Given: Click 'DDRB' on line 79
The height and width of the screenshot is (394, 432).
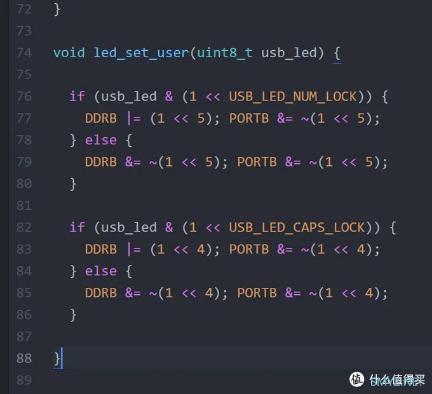Looking at the screenshot, I should click(101, 162).
